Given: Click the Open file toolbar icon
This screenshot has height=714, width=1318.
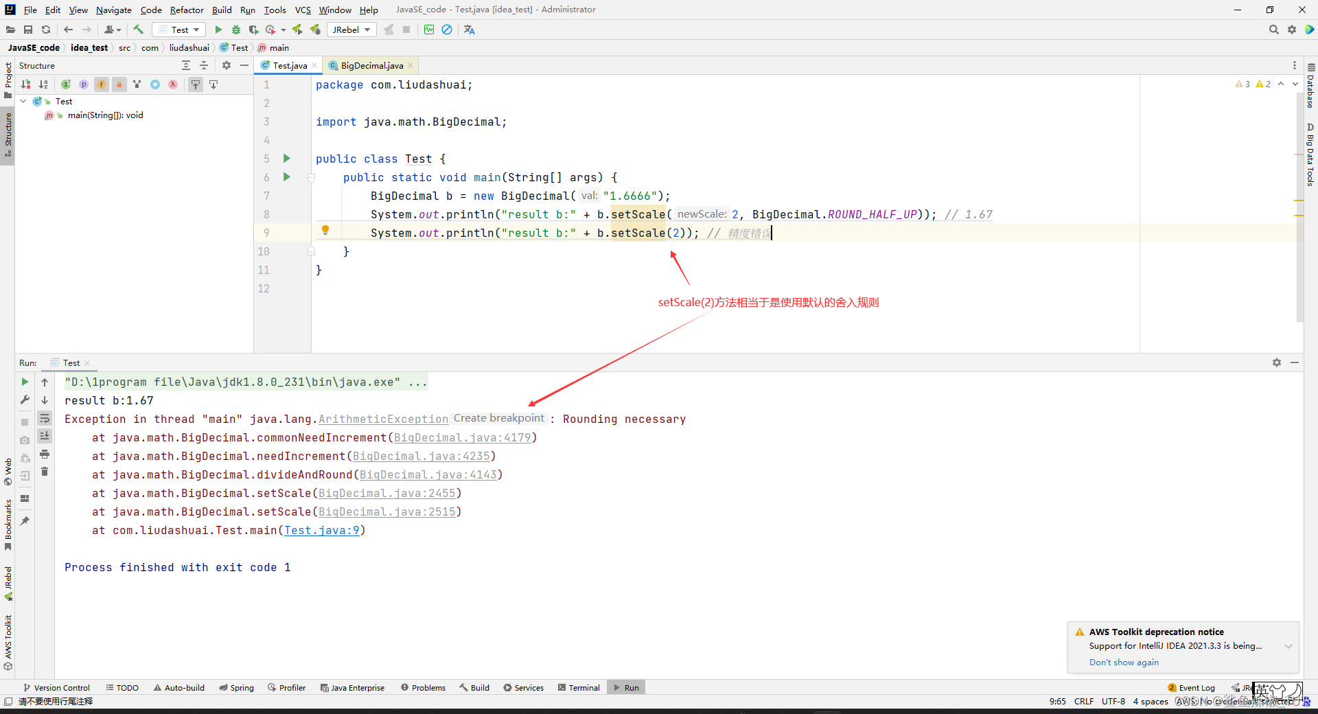Looking at the screenshot, I should point(10,30).
